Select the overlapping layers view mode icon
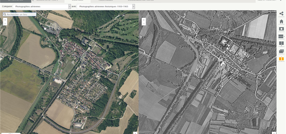 pos(281,51)
